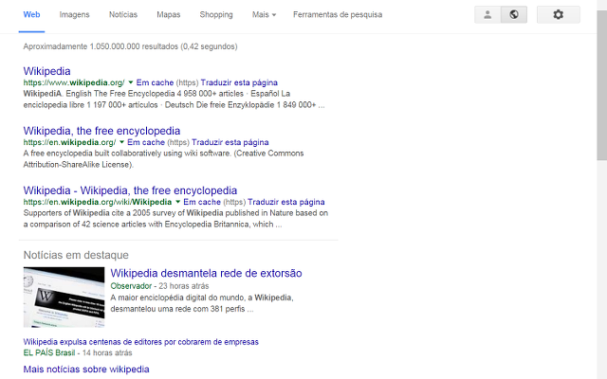Click the Observador news source label
Viewport: 607px width, 379px height.
coord(131,286)
